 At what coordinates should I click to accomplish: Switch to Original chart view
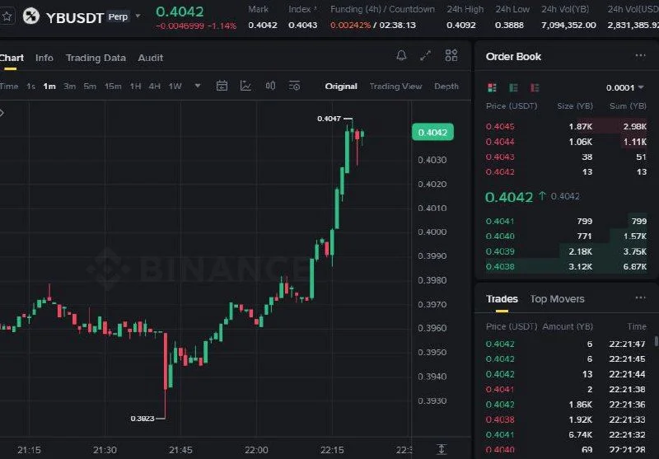[x=341, y=87]
